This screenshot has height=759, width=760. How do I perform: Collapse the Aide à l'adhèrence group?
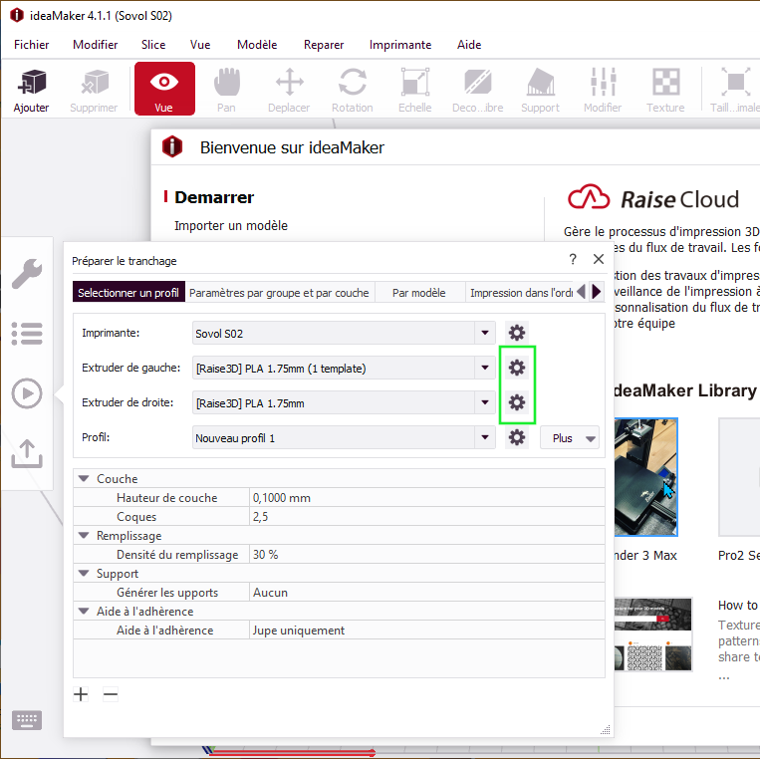(84, 612)
